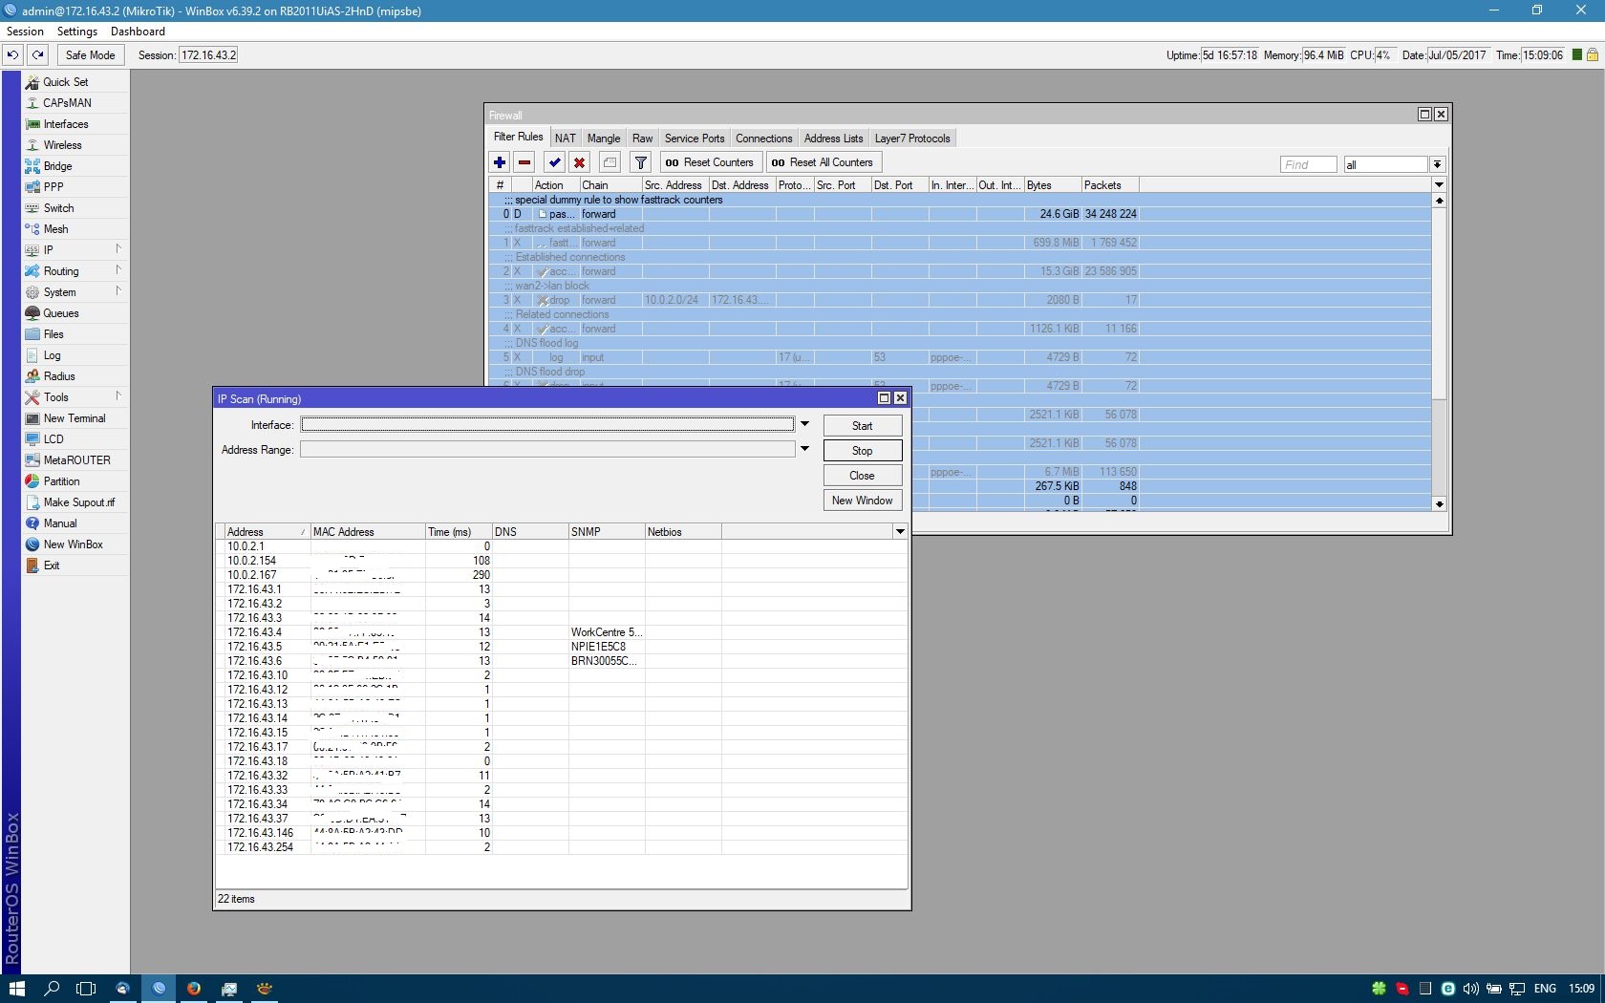Open the Address Range dropdown in IP Scan

click(x=804, y=449)
